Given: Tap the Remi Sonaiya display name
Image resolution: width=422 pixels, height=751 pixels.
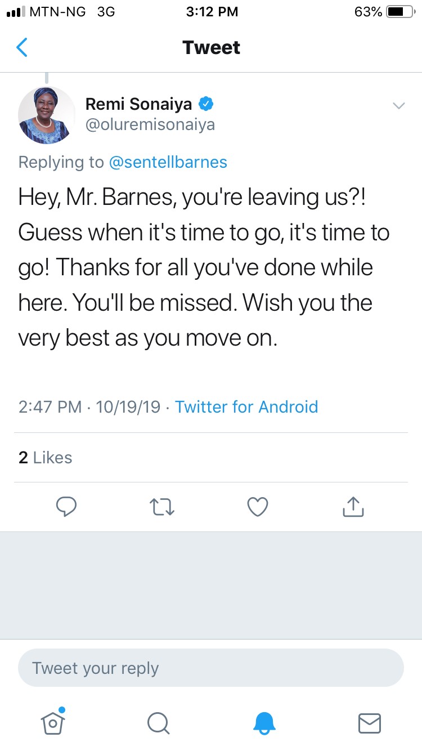Looking at the screenshot, I should pyautogui.click(x=138, y=104).
